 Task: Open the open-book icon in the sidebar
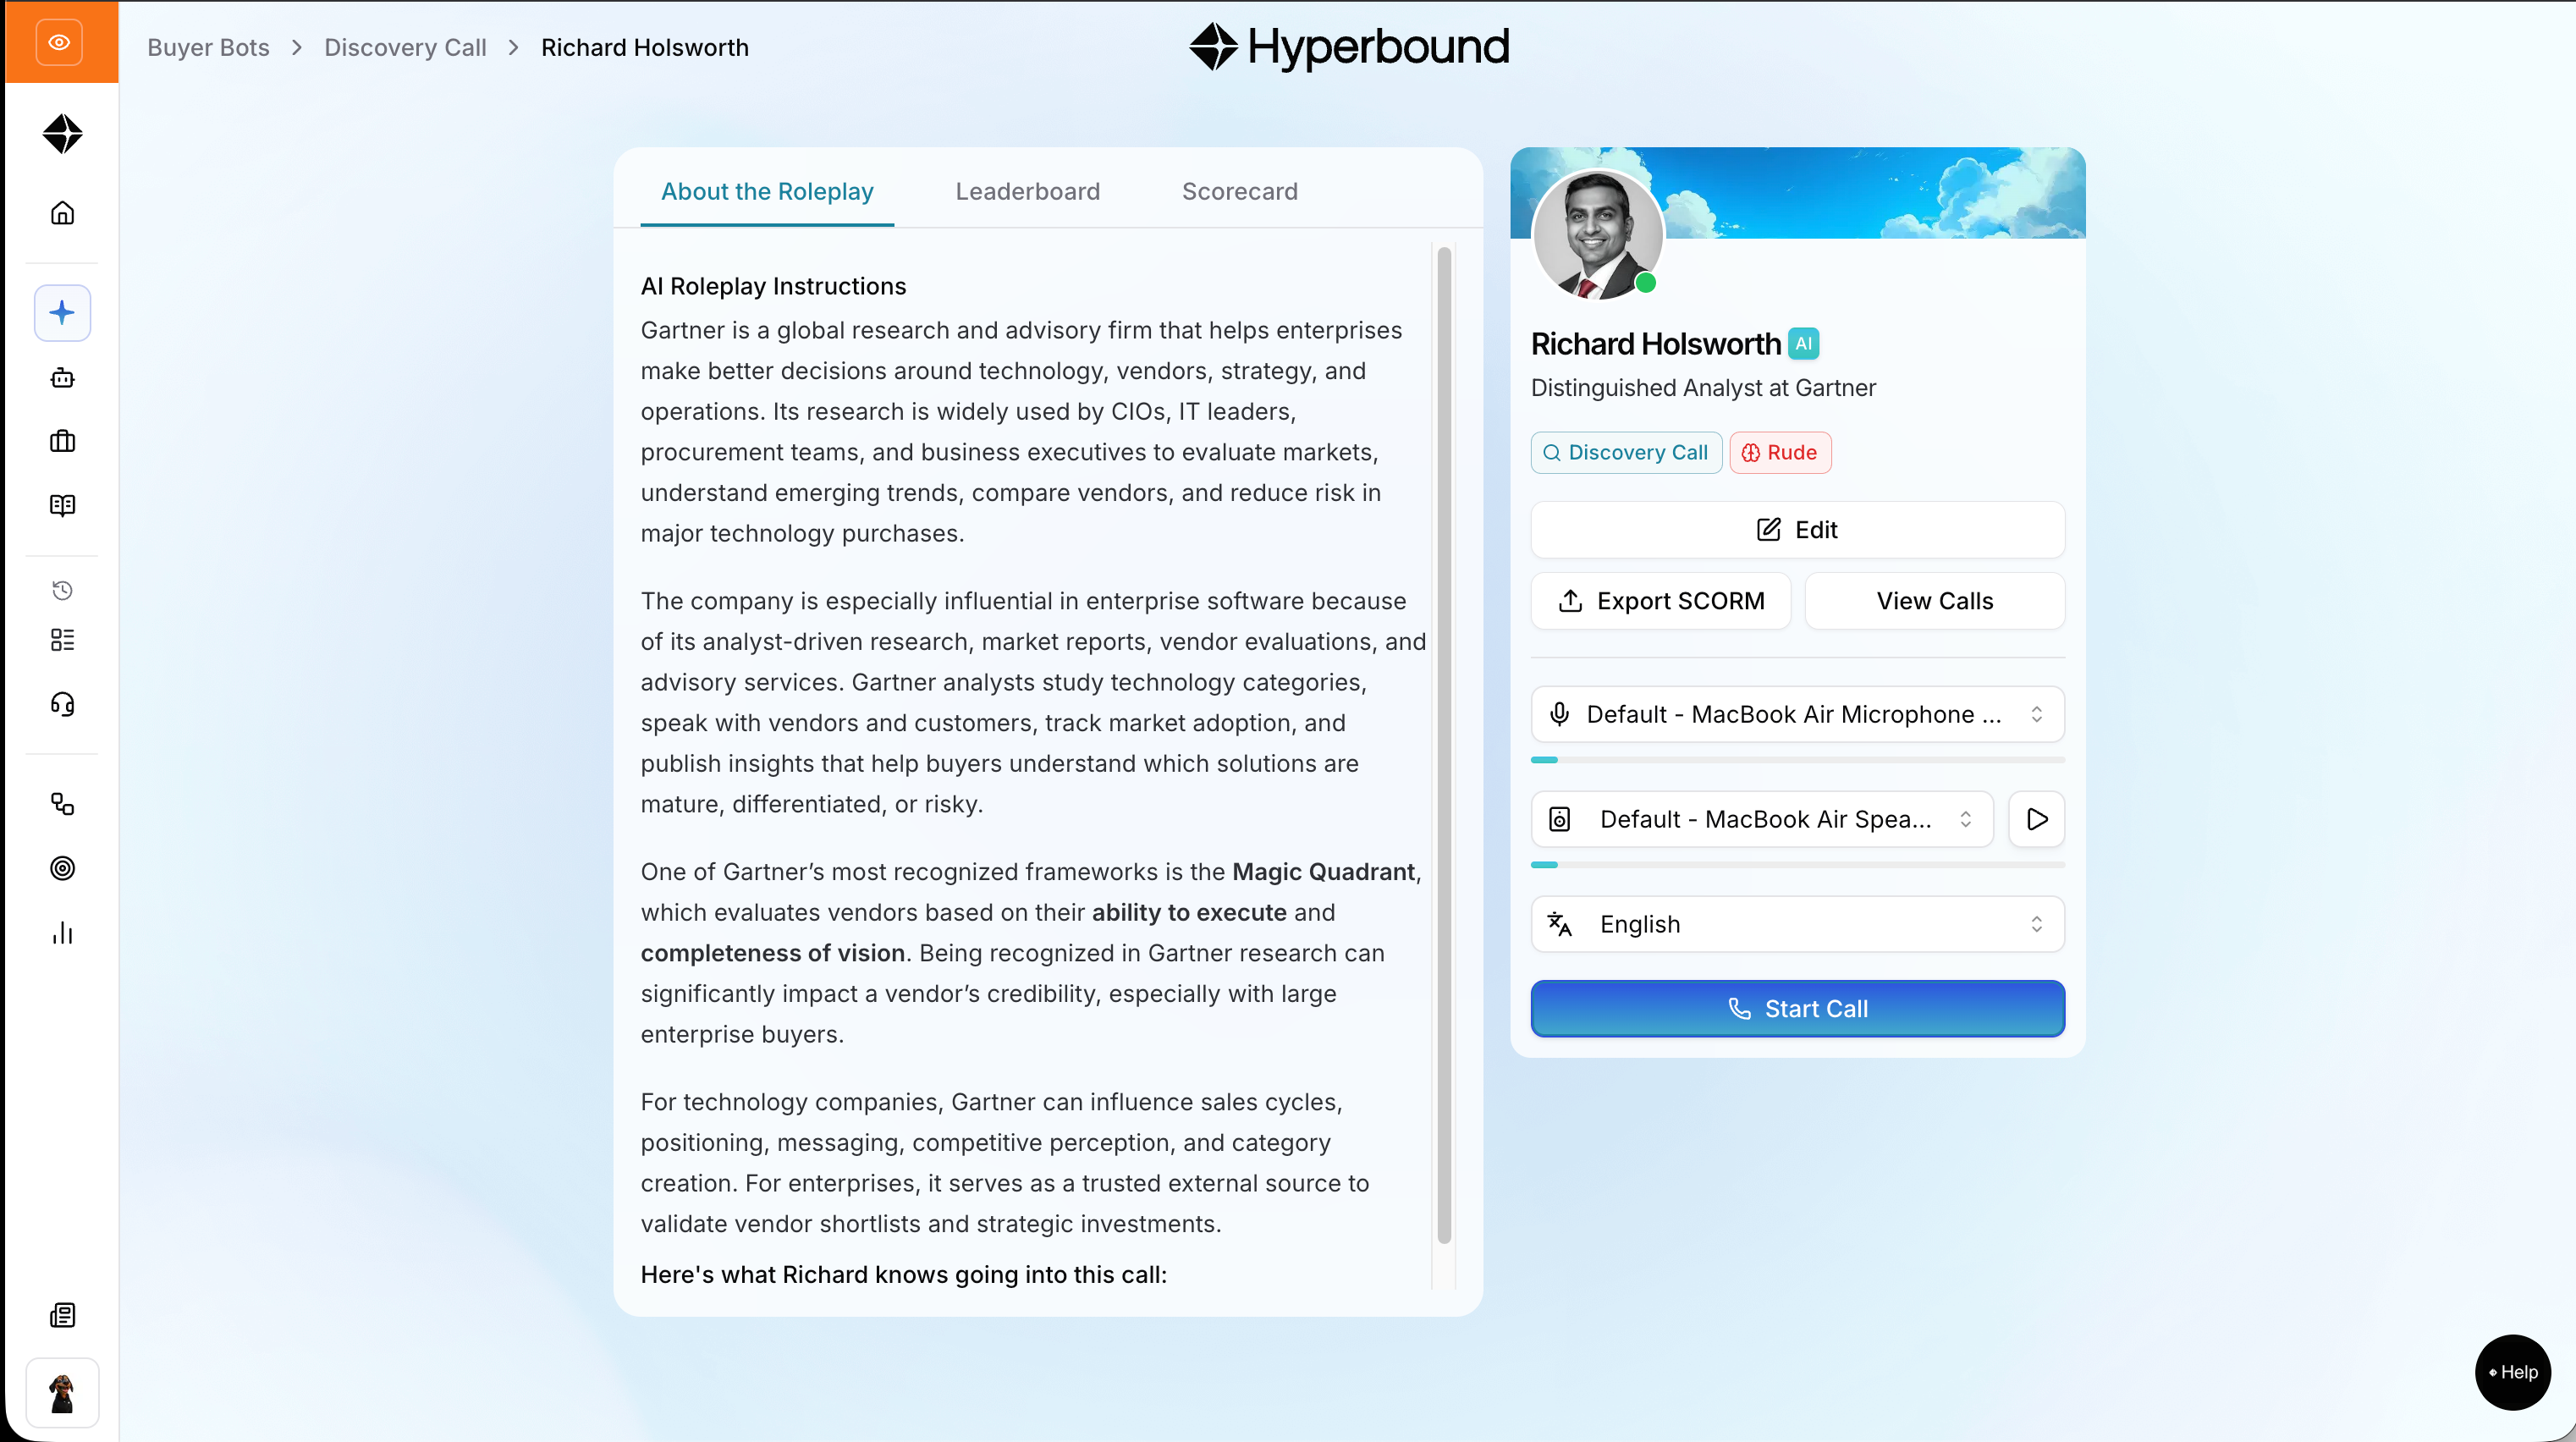click(x=62, y=505)
